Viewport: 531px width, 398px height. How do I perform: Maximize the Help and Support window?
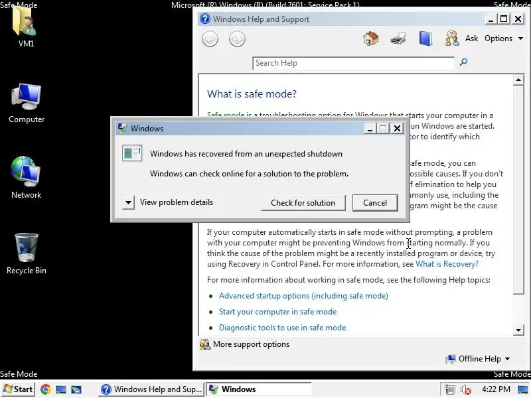(x=504, y=19)
